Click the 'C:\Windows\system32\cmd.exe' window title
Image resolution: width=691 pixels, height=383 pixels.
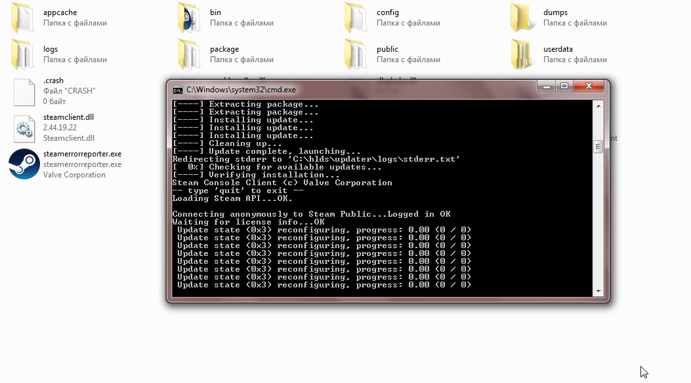[x=241, y=90]
